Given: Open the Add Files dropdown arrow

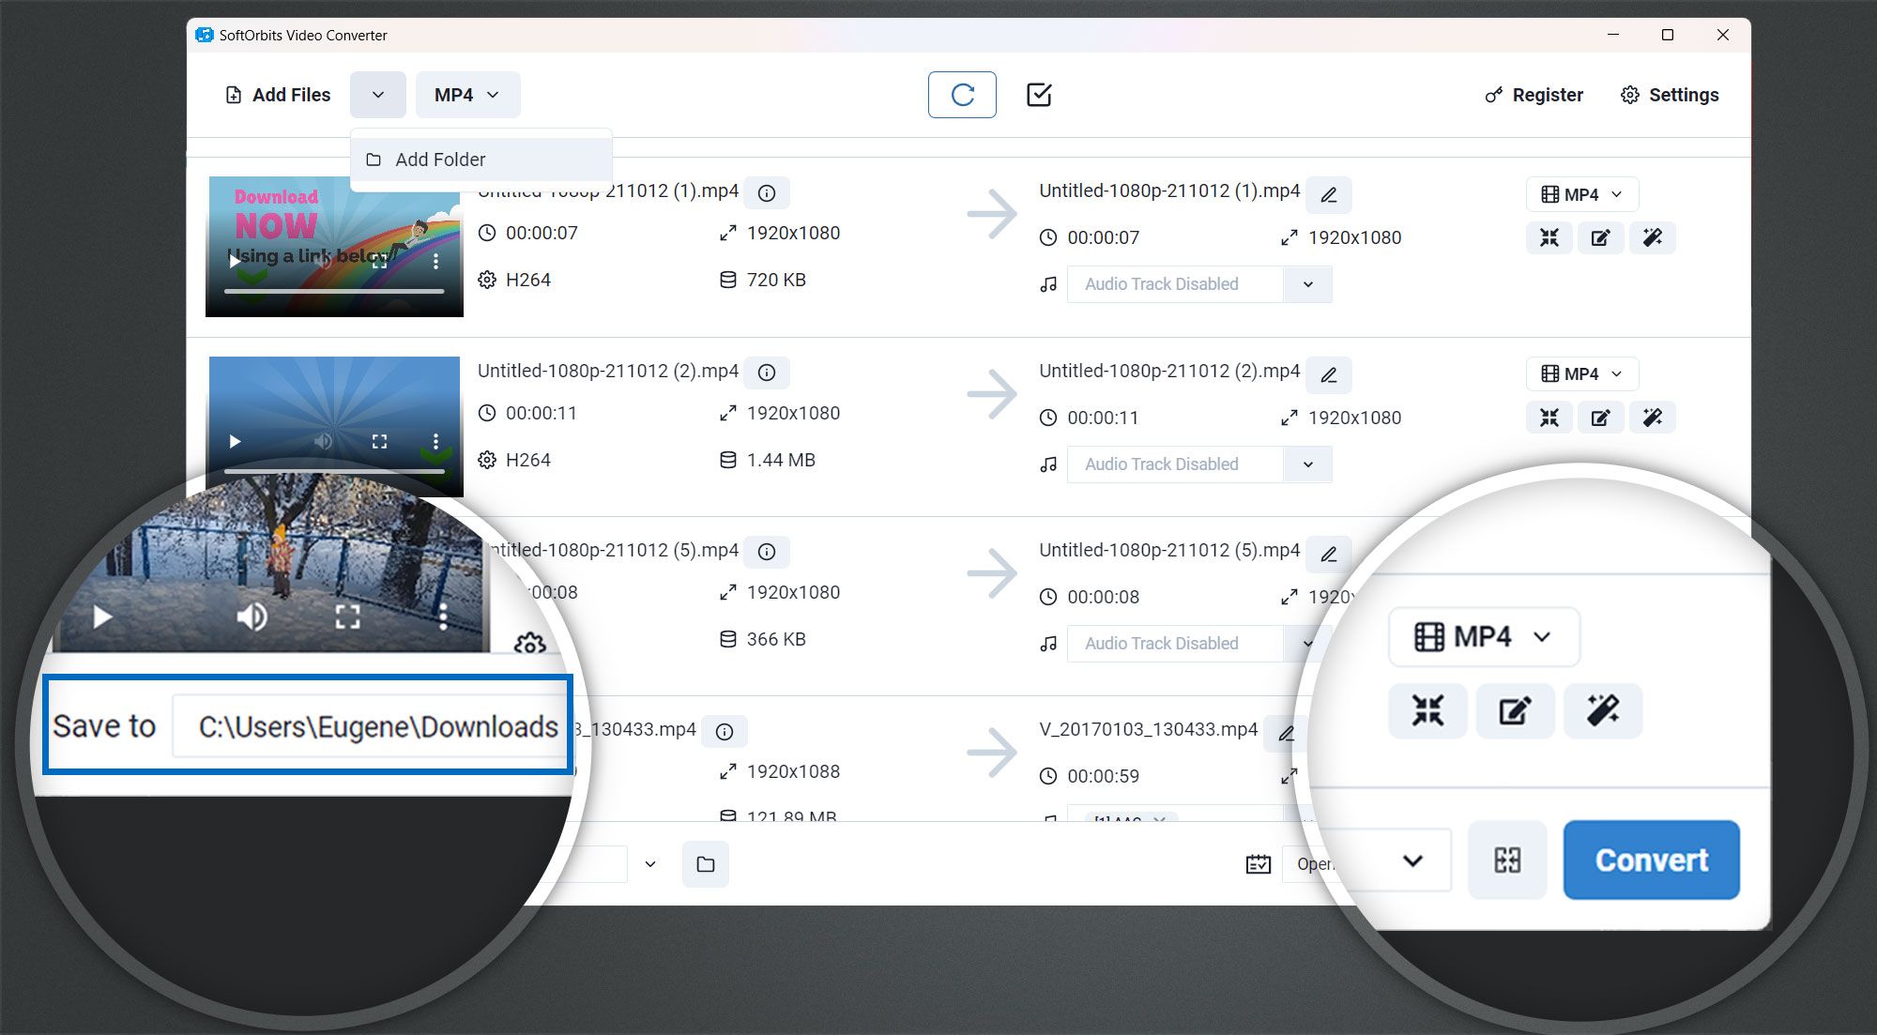Looking at the screenshot, I should [377, 95].
